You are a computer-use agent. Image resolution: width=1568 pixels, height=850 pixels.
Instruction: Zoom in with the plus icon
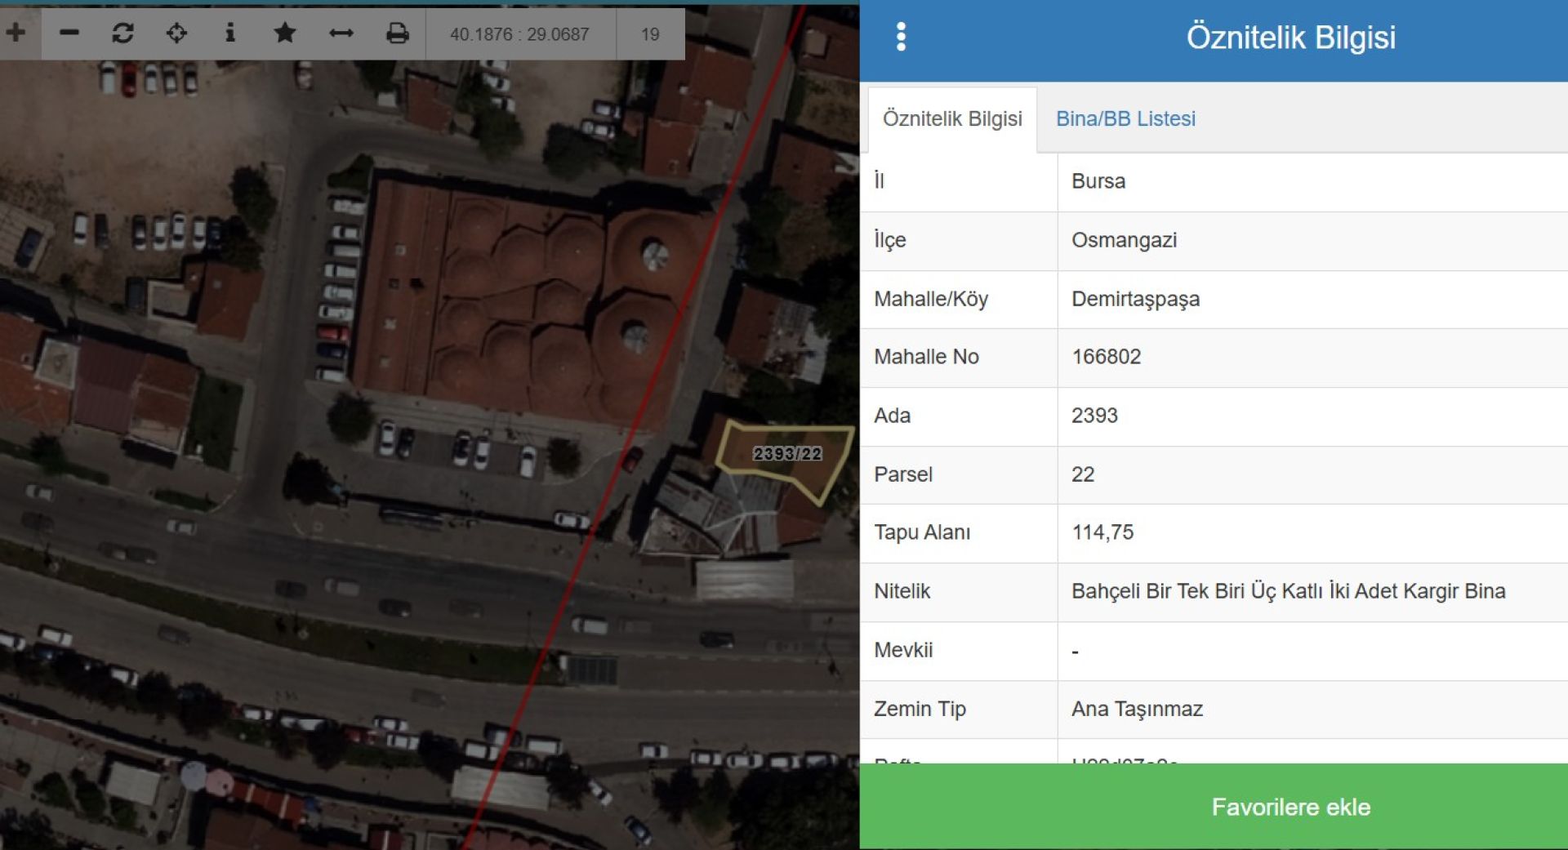click(x=16, y=33)
